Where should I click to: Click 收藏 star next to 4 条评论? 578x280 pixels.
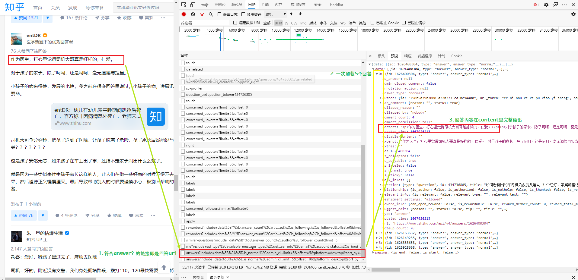point(109,216)
